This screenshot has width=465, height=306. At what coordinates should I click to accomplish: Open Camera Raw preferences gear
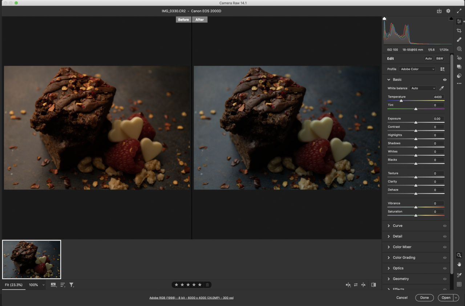pyautogui.click(x=448, y=11)
